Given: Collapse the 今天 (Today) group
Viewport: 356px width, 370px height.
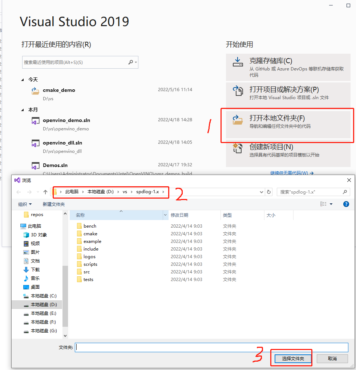Looking at the screenshot, I should pos(23,80).
